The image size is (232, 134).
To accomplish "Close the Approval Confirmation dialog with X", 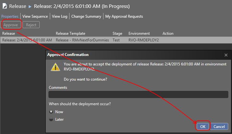I will pos(226,55).
